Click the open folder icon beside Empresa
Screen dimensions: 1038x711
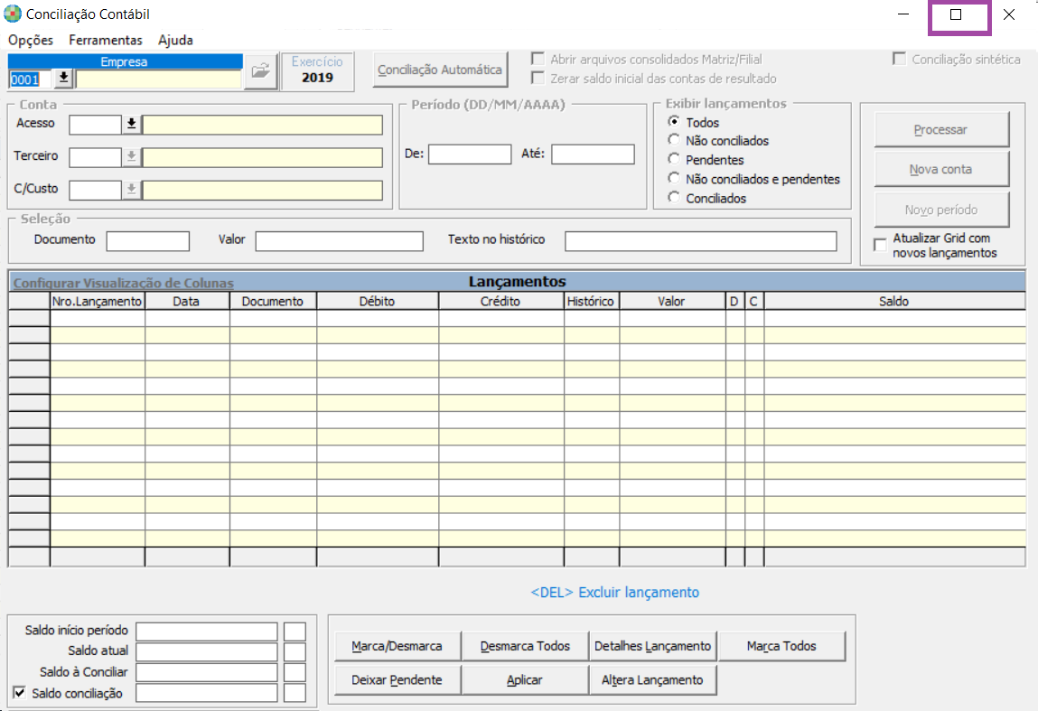pos(260,71)
